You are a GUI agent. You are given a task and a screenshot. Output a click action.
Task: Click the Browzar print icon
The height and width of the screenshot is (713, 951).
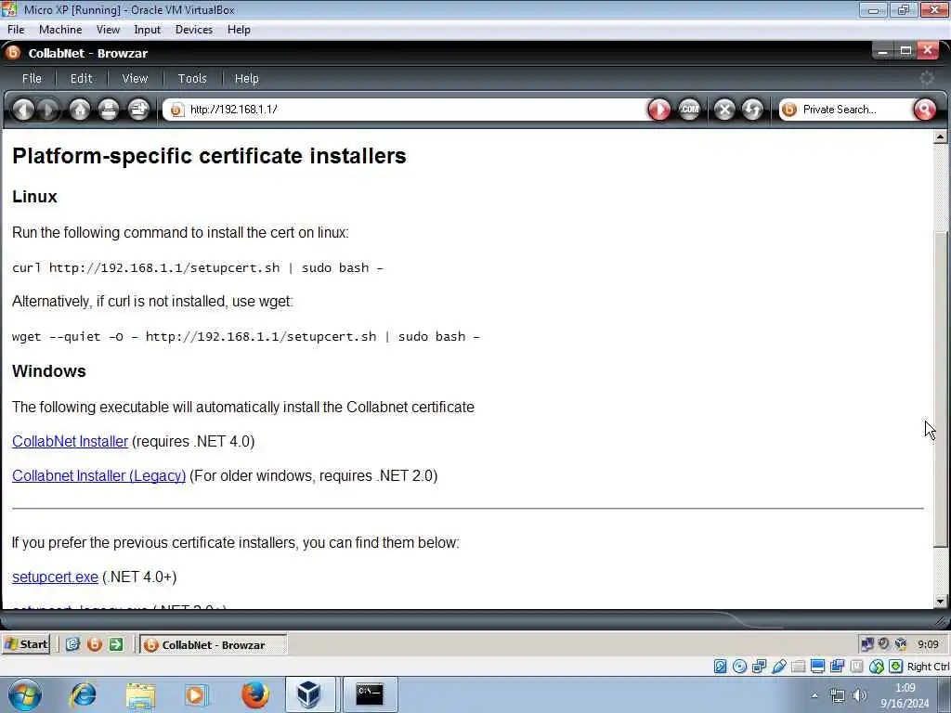tap(109, 110)
